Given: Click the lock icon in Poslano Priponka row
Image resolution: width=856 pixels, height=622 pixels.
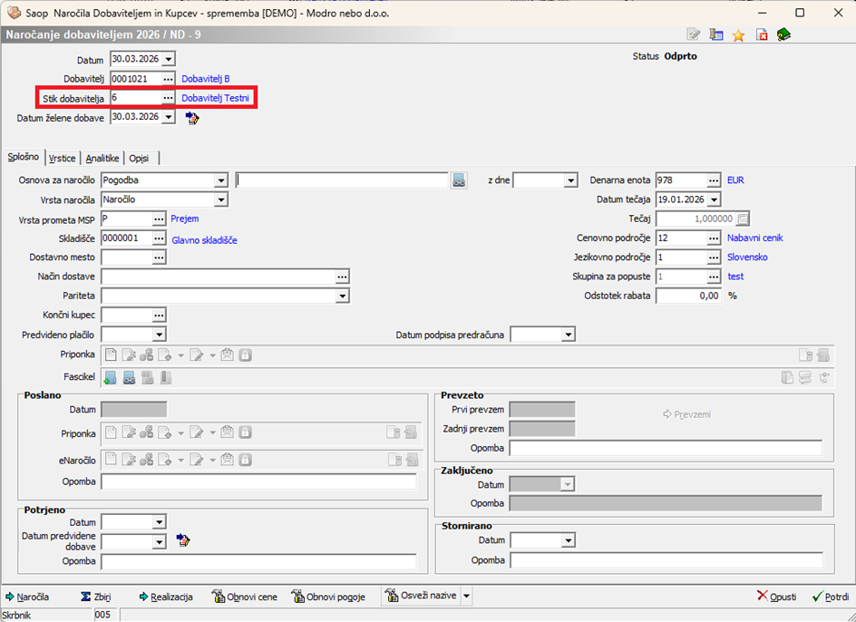Looking at the screenshot, I should (246, 433).
